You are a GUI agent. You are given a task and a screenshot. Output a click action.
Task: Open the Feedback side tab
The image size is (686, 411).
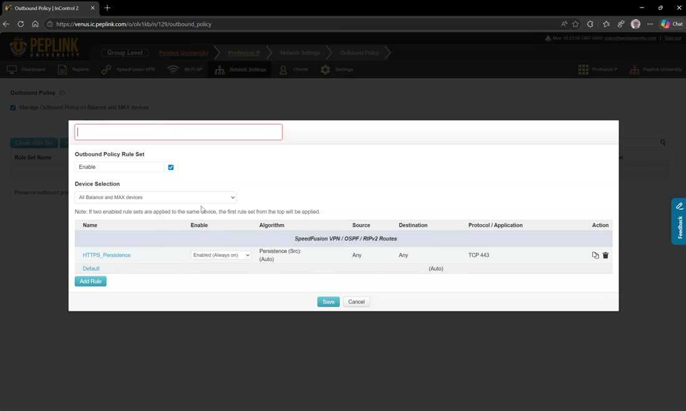click(x=679, y=222)
